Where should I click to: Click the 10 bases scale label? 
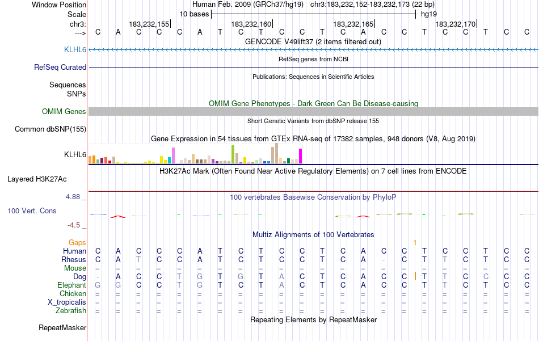click(x=194, y=14)
